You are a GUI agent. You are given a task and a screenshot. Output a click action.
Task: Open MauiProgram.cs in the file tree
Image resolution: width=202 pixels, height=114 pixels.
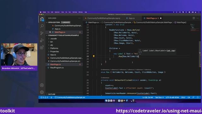tap(64, 68)
